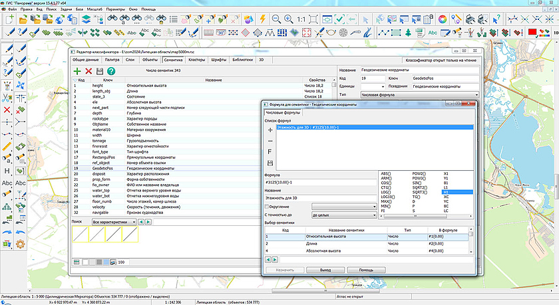Screen dimensions: 559x305
Task: Click the plus icon beside formula list
Action: [270, 130]
